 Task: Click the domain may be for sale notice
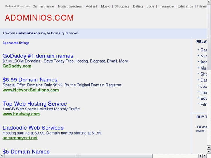pos(40,33)
